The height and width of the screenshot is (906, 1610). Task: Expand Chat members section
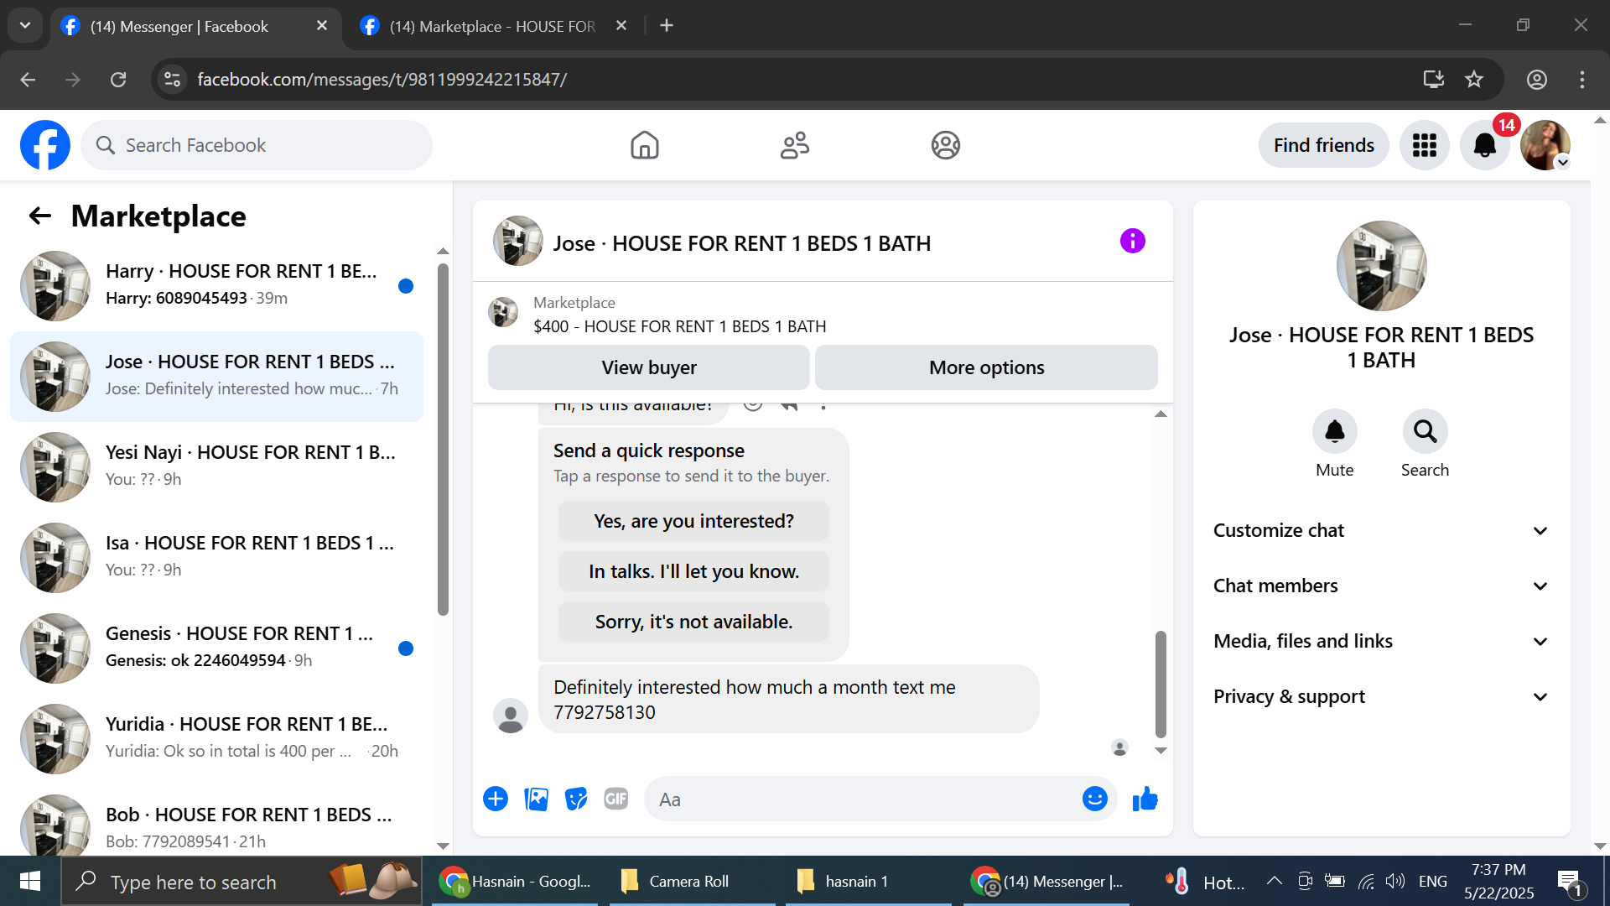(1381, 586)
